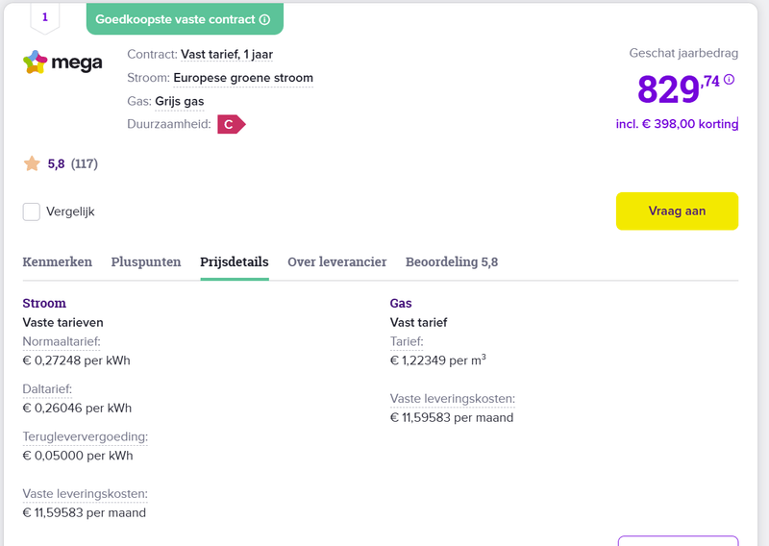Click the review count (117)
This screenshot has height=546, width=769.
pos(85,163)
